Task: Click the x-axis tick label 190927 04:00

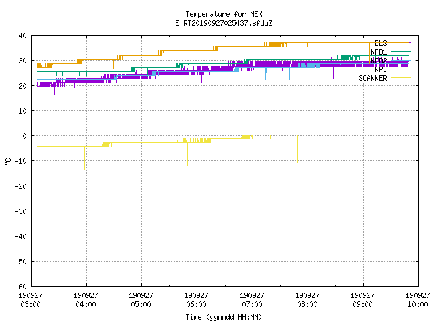Action: 86,300
